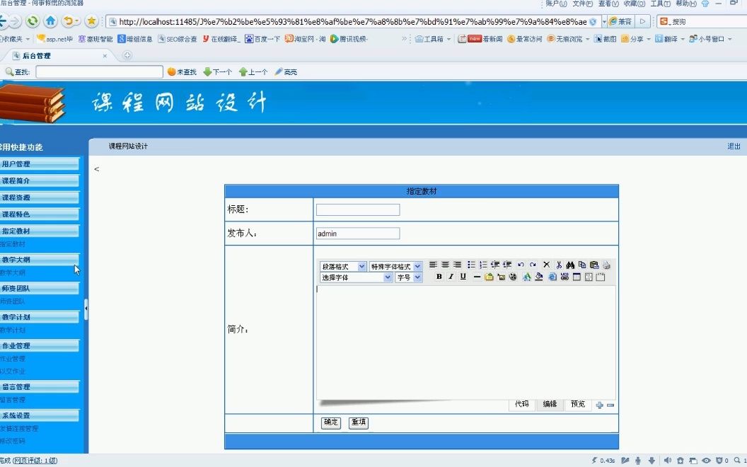
Task: Open 课程资源 in the sidebar
Action: click(39, 197)
